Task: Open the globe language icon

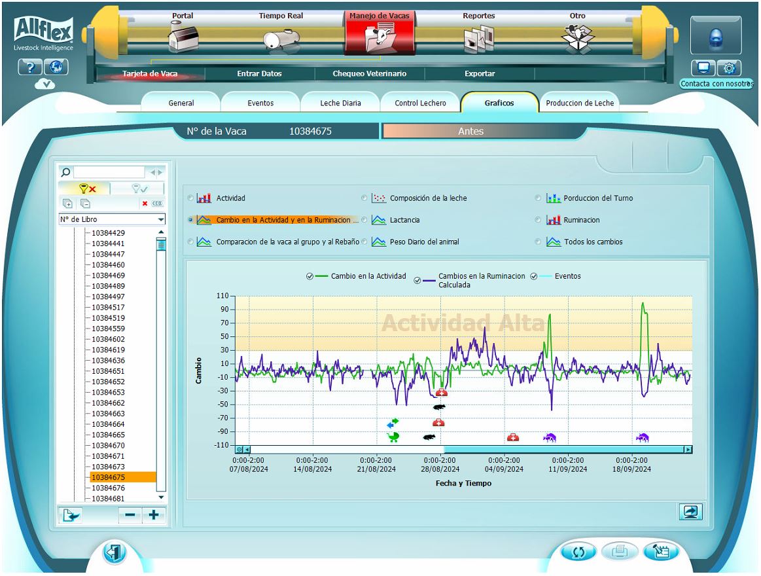Action: pos(56,67)
